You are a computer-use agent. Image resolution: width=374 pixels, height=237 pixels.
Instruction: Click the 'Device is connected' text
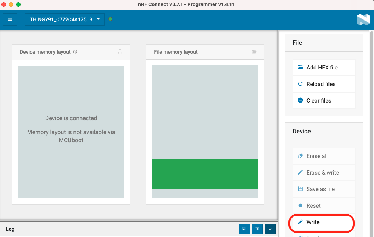click(x=71, y=118)
